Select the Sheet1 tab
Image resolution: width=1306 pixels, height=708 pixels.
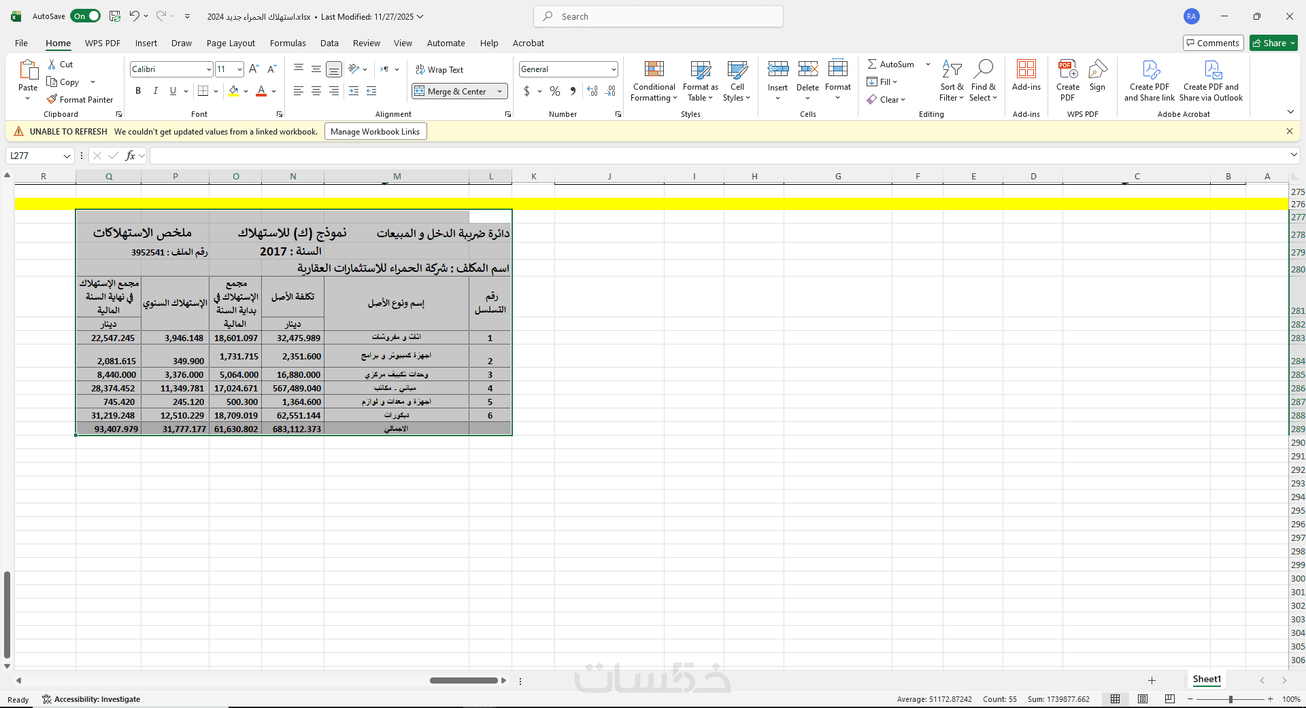tap(1207, 679)
